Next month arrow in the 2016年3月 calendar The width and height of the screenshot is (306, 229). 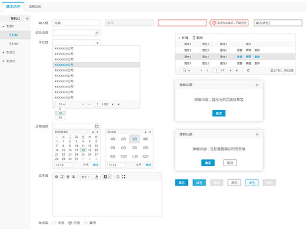click(x=97, y=132)
